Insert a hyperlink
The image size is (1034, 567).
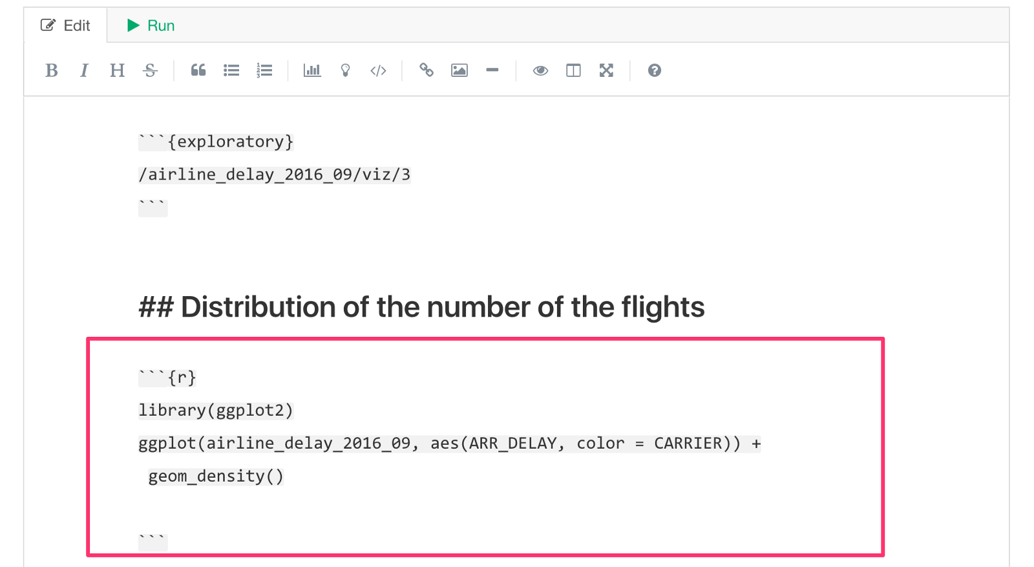pyautogui.click(x=427, y=70)
